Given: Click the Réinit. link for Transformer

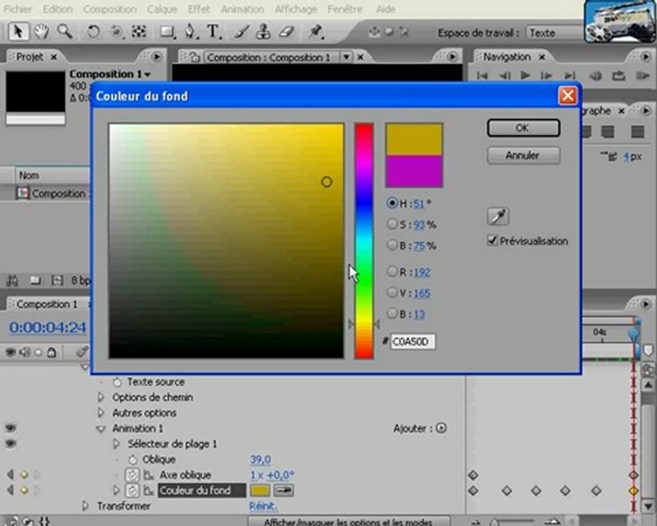Looking at the screenshot, I should tap(263, 506).
